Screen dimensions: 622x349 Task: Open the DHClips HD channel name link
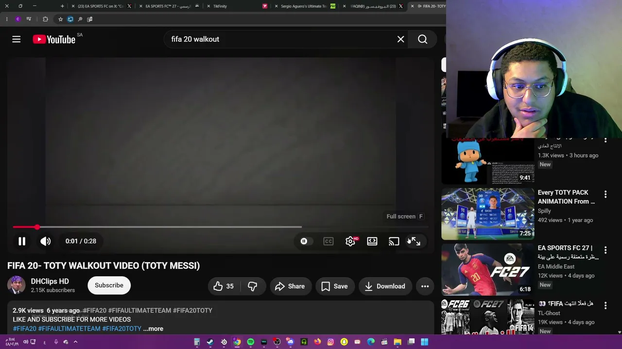(x=50, y=281)
